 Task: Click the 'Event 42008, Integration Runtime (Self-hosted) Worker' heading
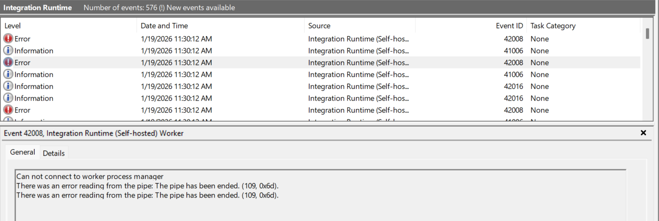tap(93, 133)
